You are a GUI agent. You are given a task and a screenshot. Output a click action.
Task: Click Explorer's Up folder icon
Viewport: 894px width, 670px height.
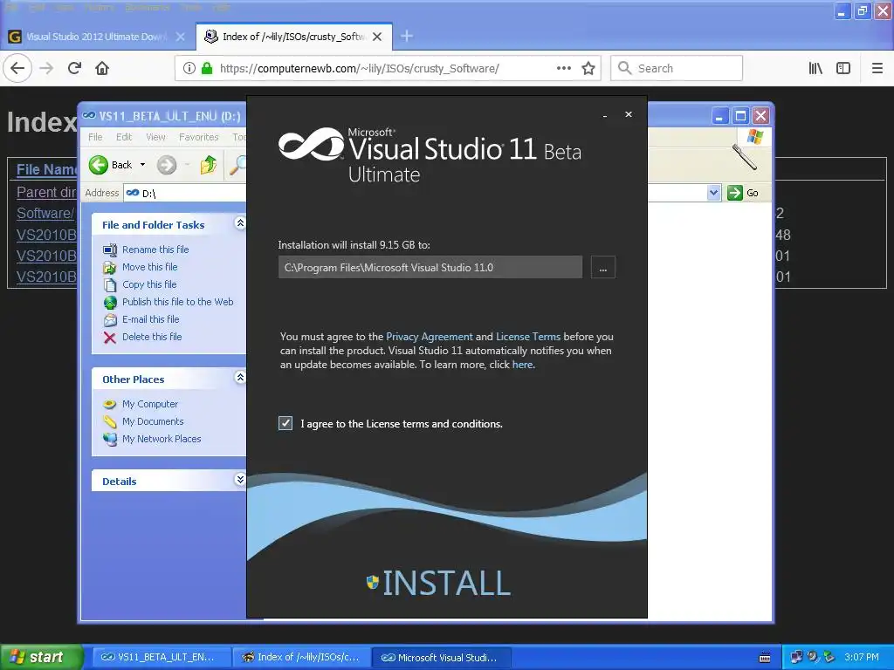(x=208, y=165)
